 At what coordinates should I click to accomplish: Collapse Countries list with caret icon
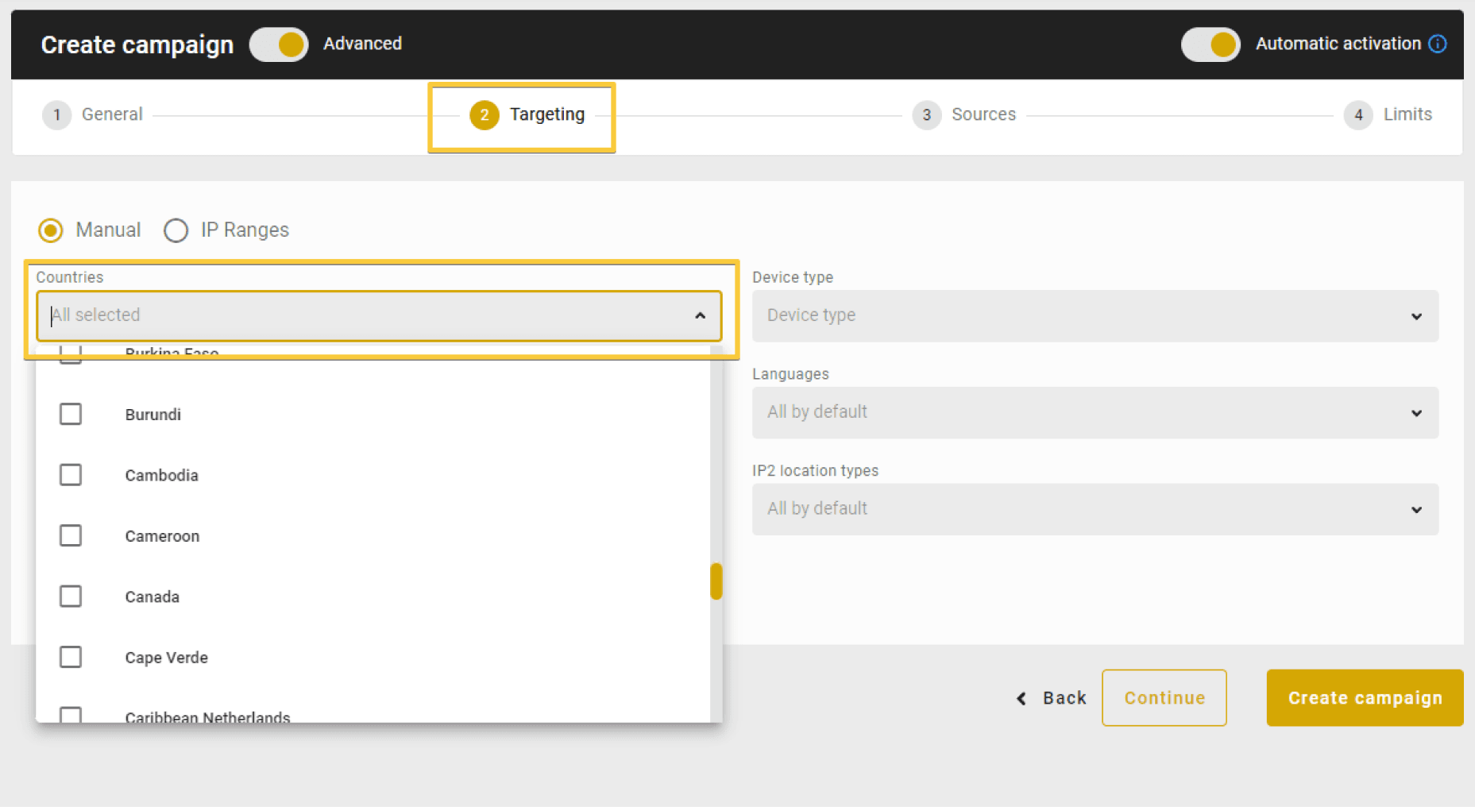coord(700,315)
